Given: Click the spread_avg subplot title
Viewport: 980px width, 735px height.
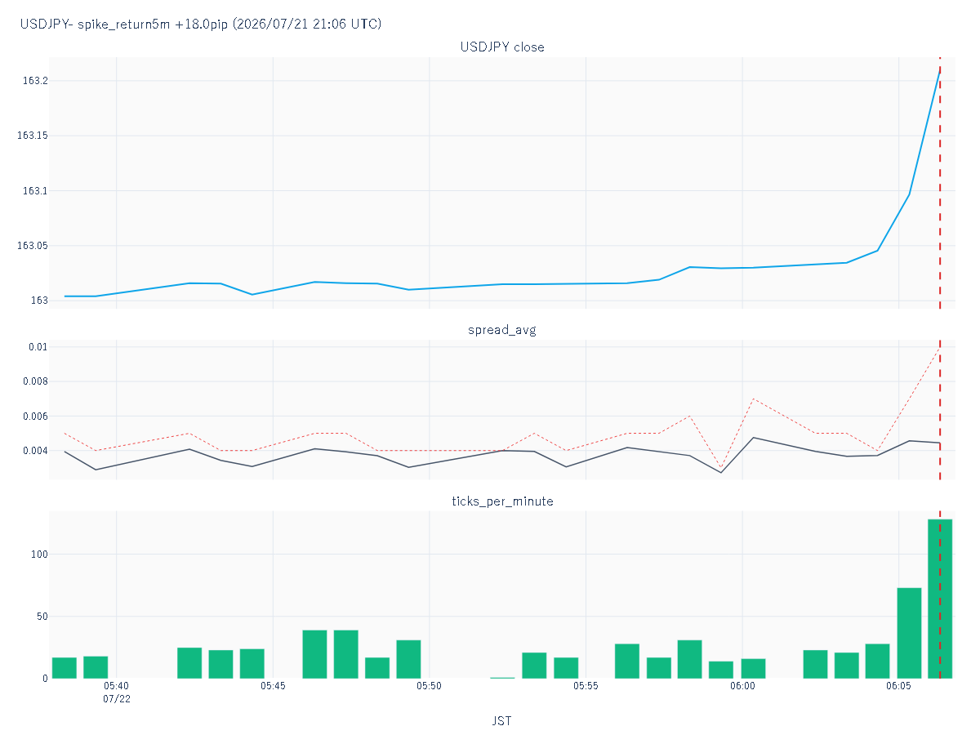Looking at the screenshot, I should pos(502,330).
